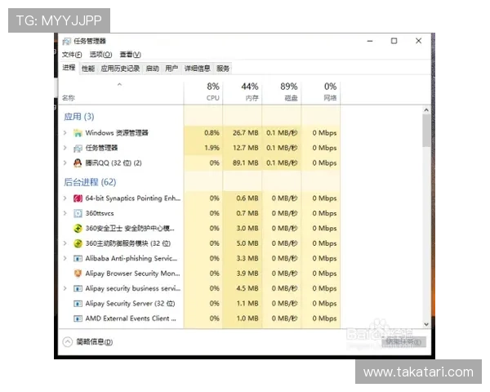This screenshot has width=490, height=392.
Task: Minimize the 任务管理器 window
Action: click(x=370, y=41)
